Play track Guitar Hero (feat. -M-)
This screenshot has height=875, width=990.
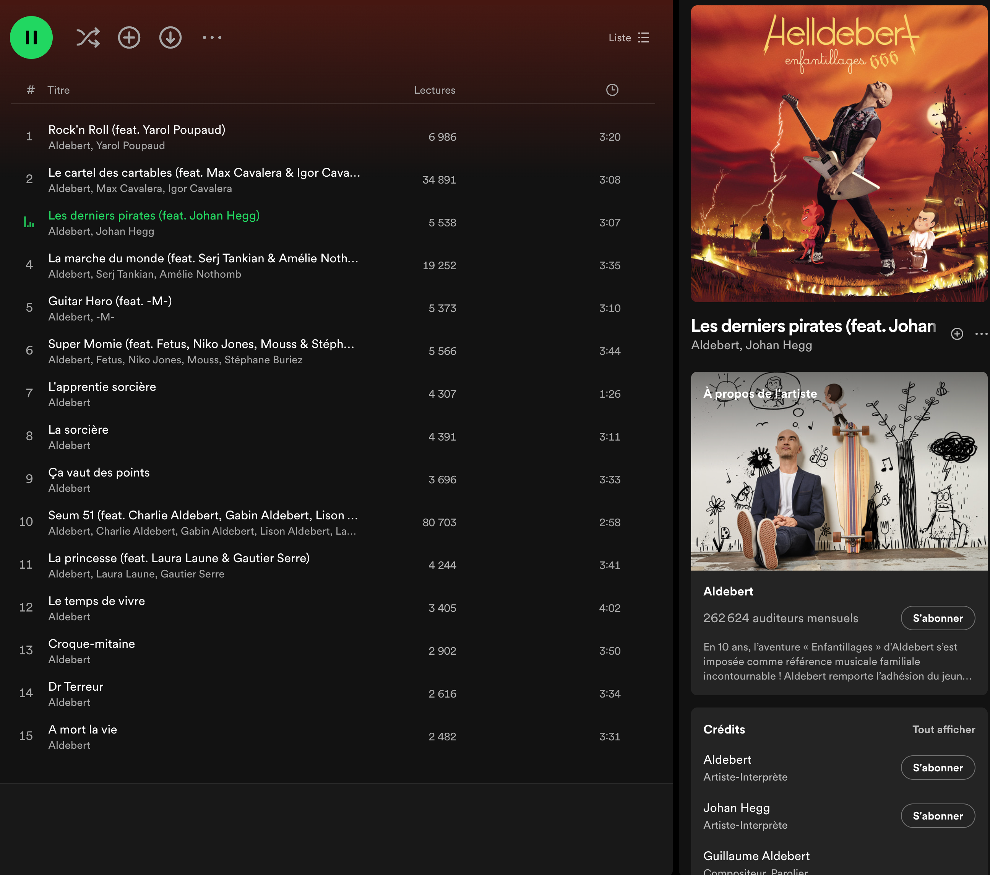[110, 301]
